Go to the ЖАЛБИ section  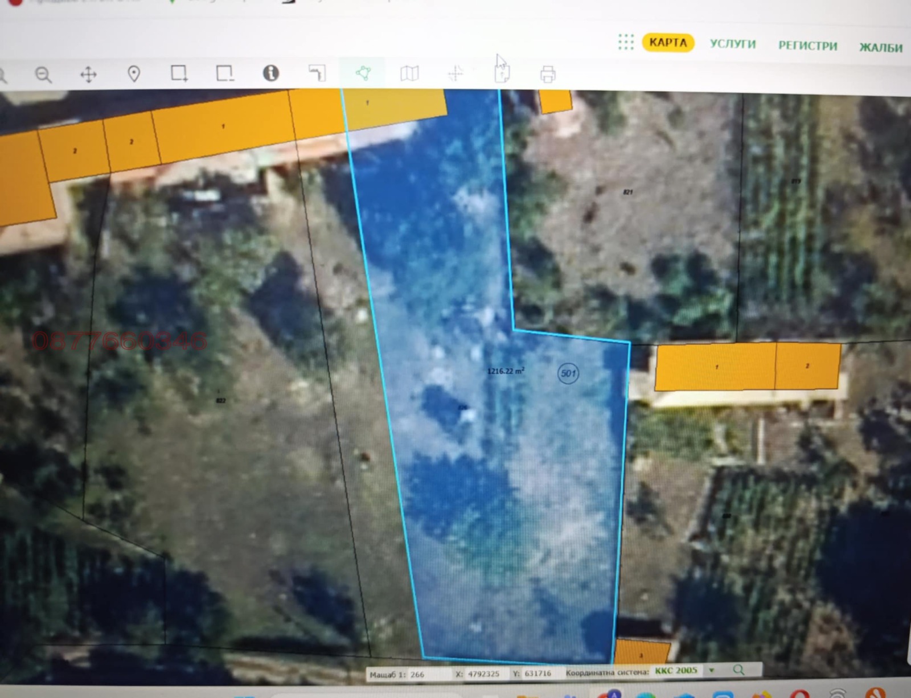(x=880, y=47)
